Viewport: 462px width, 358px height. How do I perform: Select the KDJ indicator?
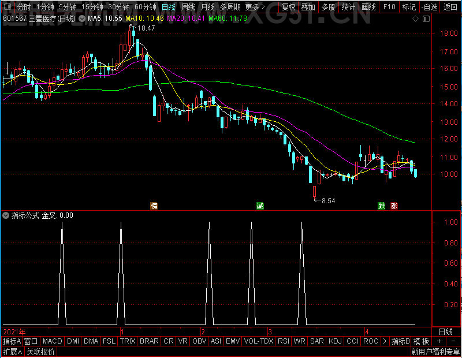pyautogui.click(x=335, y=341)
